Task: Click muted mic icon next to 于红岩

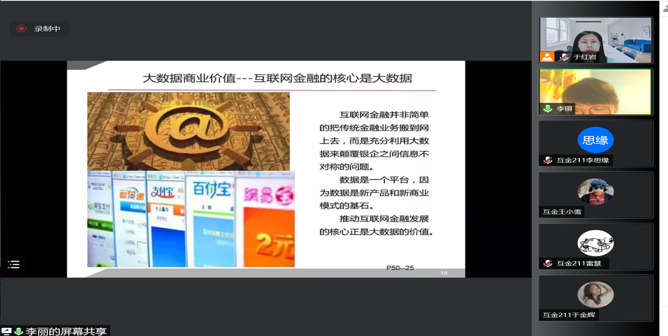Action: (x=564, y=57)
